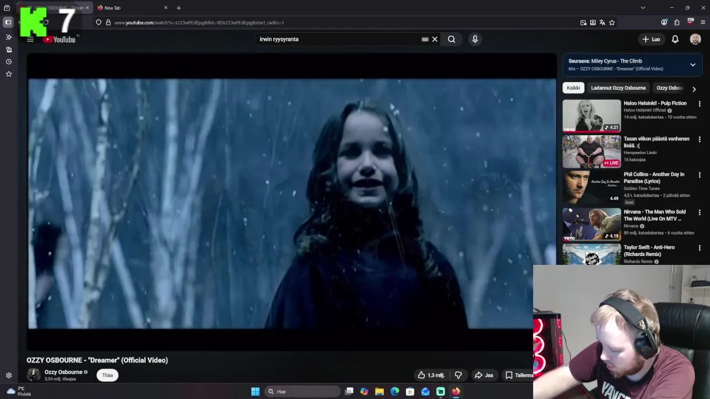
Task: Select Ladannut Ozzy Osbourne filter chip
Action: tap(618, 88)
